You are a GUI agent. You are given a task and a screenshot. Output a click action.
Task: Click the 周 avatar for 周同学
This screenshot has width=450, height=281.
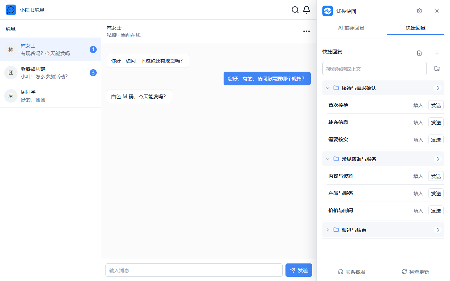(x=11, y=96)
